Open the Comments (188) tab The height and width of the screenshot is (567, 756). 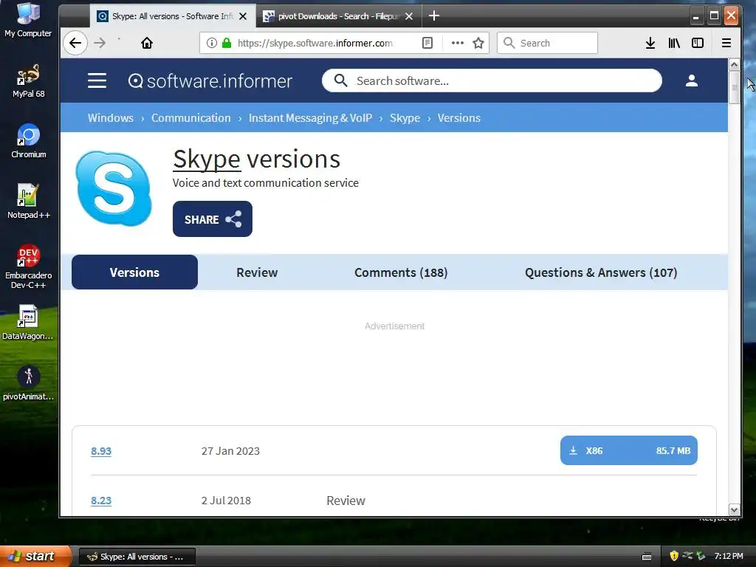click(401, 272)
